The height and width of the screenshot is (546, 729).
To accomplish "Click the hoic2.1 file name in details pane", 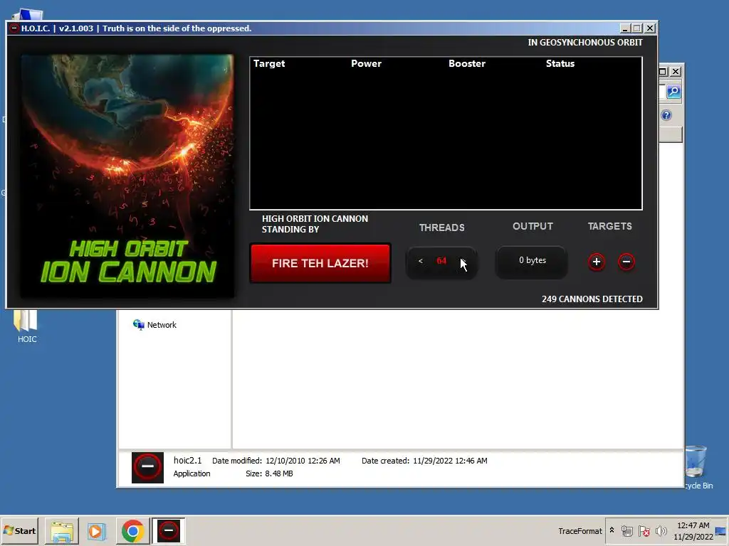I will pyautogui.click(x=187, y=460).
